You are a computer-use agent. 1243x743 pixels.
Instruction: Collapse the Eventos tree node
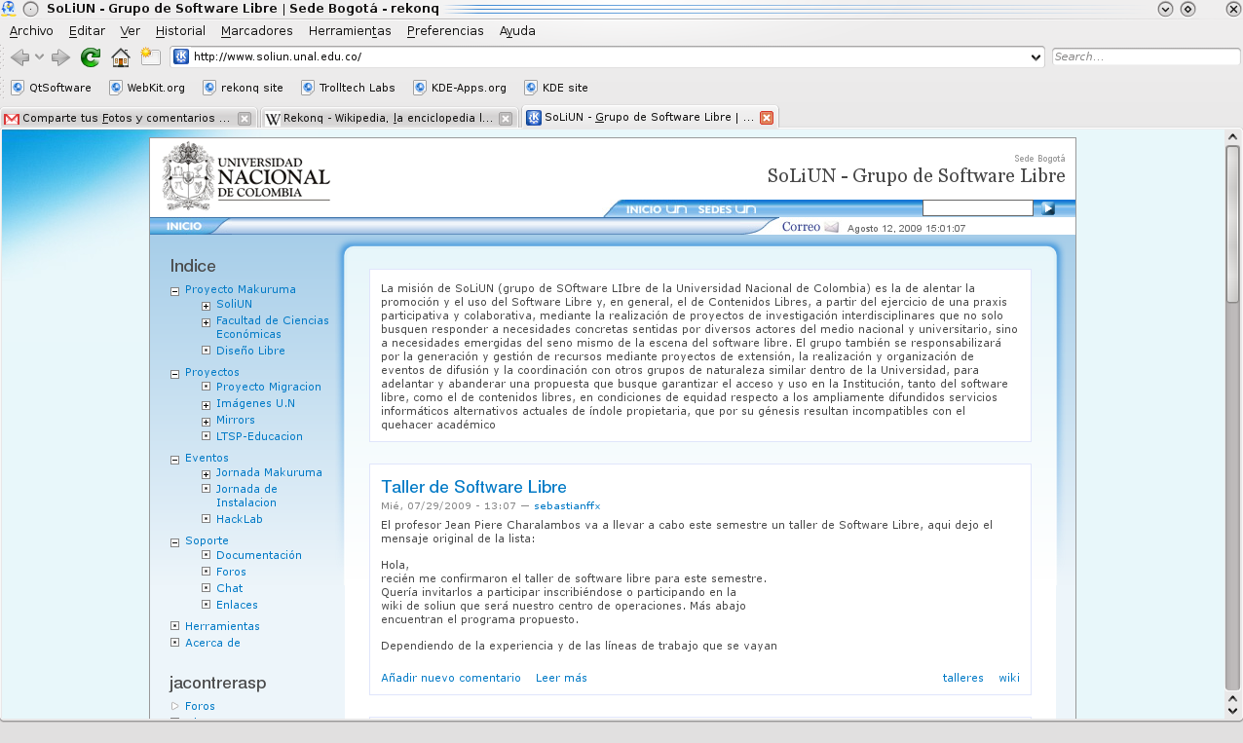click(174, 459)
